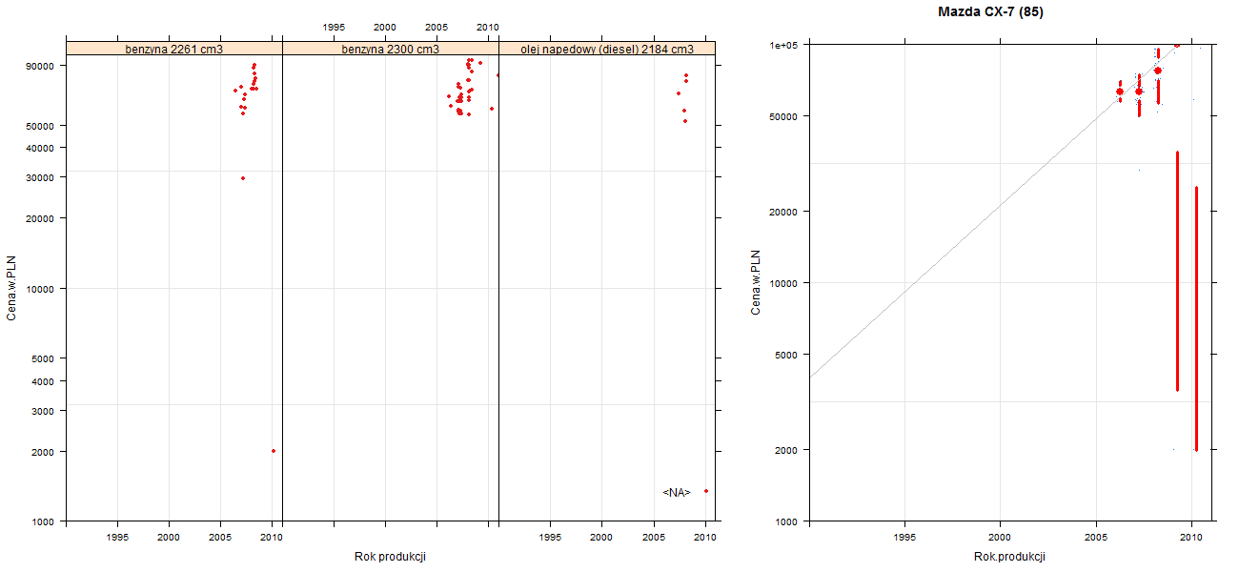Click the '2010' tick below the diesel panel
Viewport: 1239px width, 572px height.
[x=704, y=538]
